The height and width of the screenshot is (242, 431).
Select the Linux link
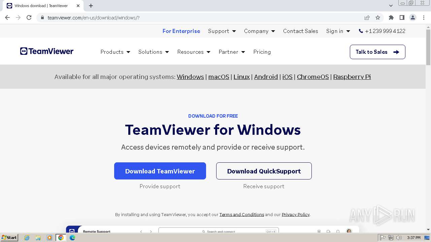(x=242, y=77)
